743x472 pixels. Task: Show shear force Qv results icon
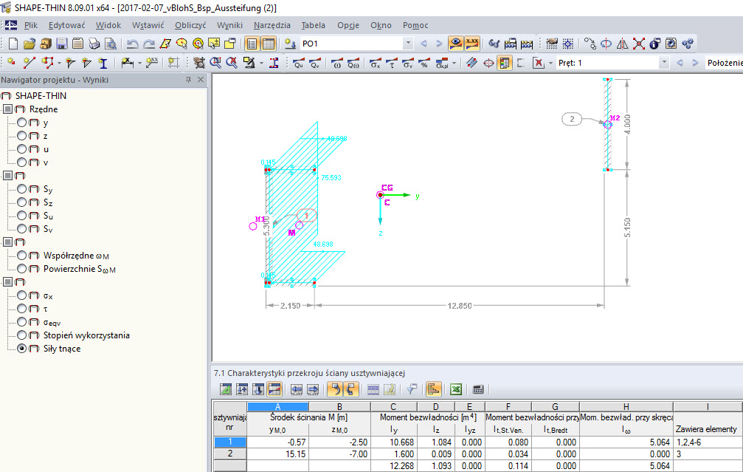click(x=314, y=63)
